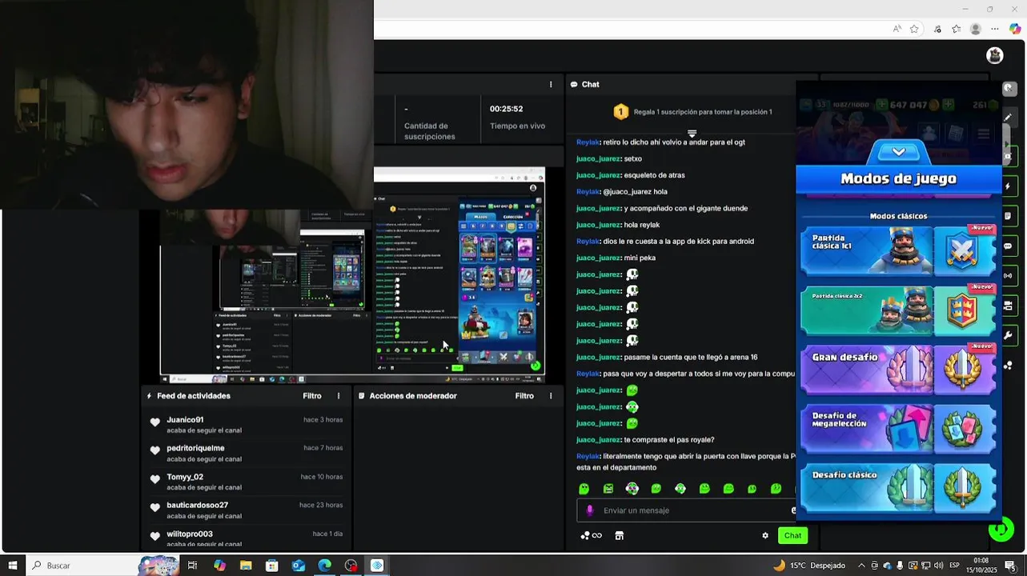Click the broadcast signal icon in right sidebar
This screenshot has width=1027, height=576.
1008,276
